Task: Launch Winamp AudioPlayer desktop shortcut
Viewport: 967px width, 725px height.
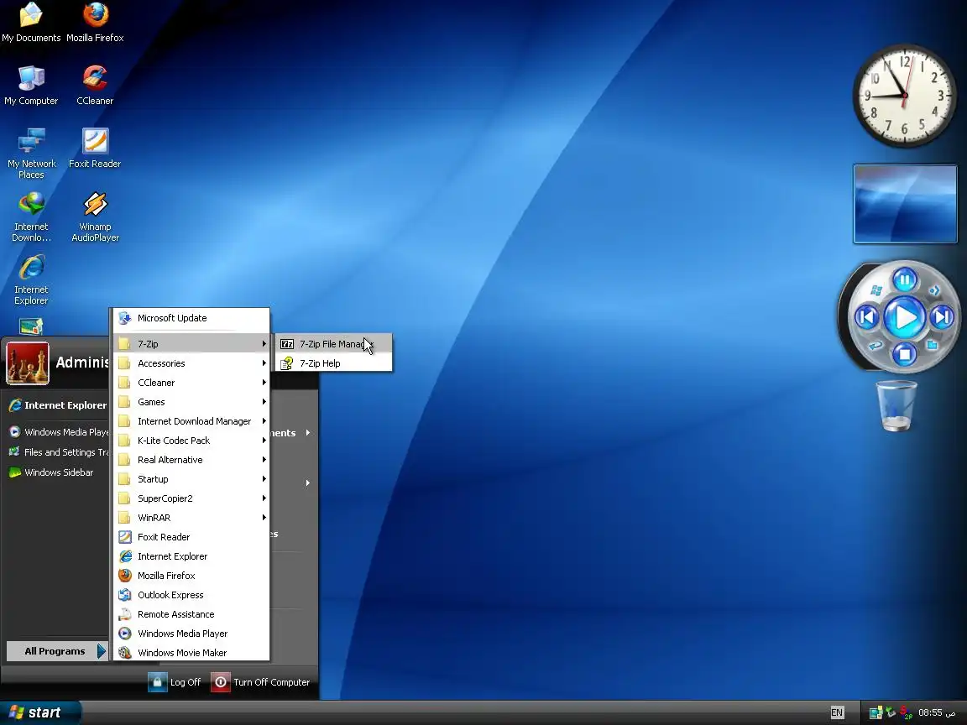Action: click(95, 217)
